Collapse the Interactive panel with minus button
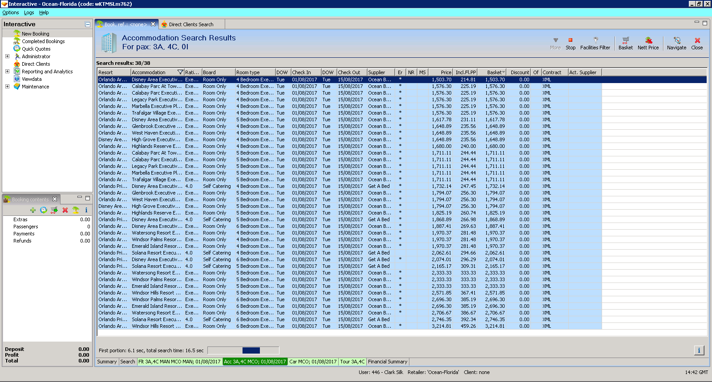The width and height of the screenshot is (712, 382). click(x=88, y=24)
